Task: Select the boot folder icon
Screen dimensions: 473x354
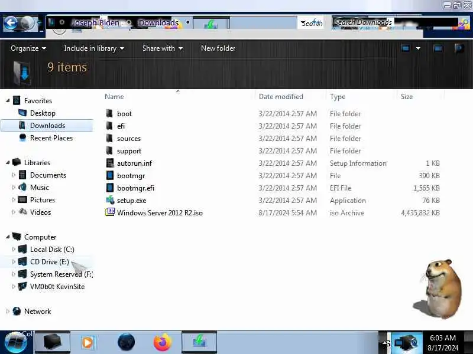Action: click(x=109, y=113)
